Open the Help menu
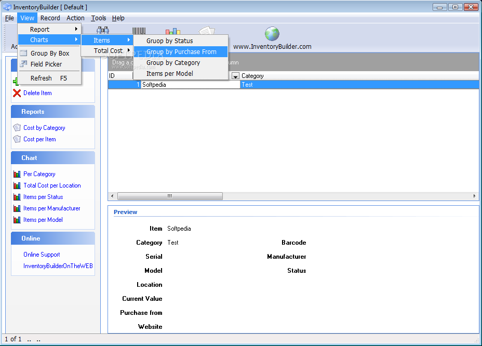The image size is (482, 346). click(118, 18)
